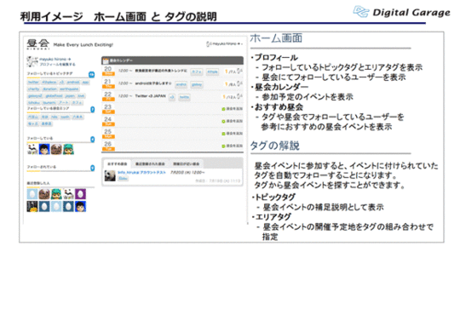Click the blue count badge beside followed areas

(x=92, y=110)
